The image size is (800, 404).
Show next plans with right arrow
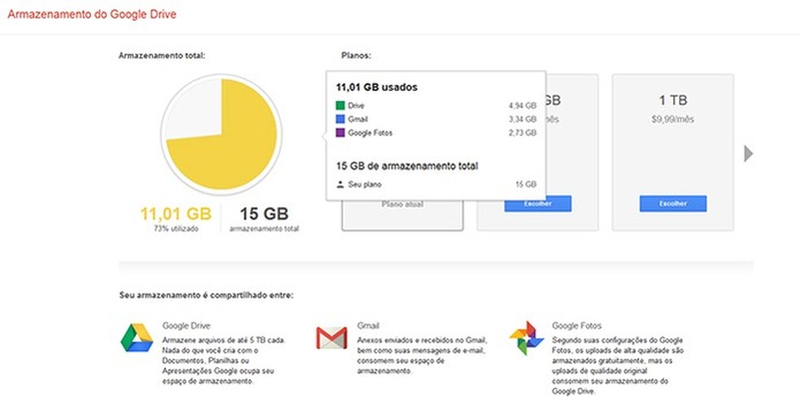[749, 153]
